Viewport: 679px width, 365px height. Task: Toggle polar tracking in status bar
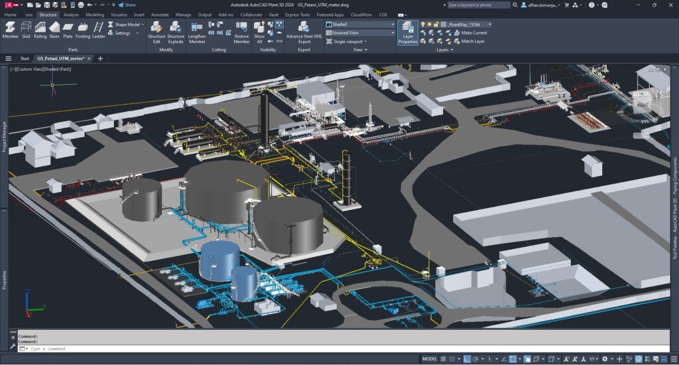(475, 359)
